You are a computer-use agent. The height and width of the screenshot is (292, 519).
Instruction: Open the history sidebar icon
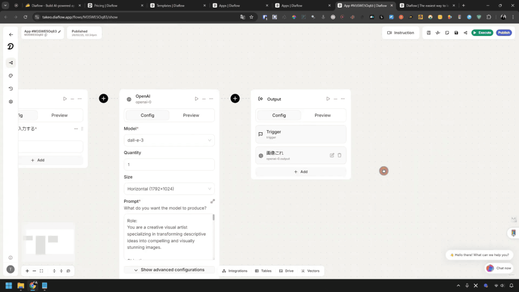[11, 89]
